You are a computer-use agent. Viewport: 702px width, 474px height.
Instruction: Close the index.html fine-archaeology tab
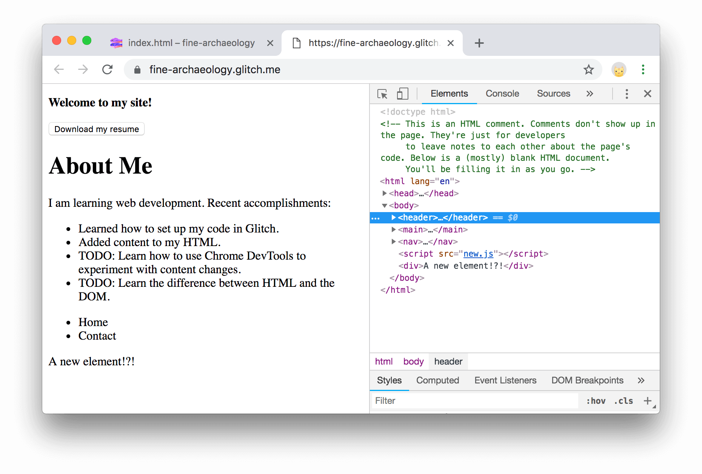tap(270, 43)
